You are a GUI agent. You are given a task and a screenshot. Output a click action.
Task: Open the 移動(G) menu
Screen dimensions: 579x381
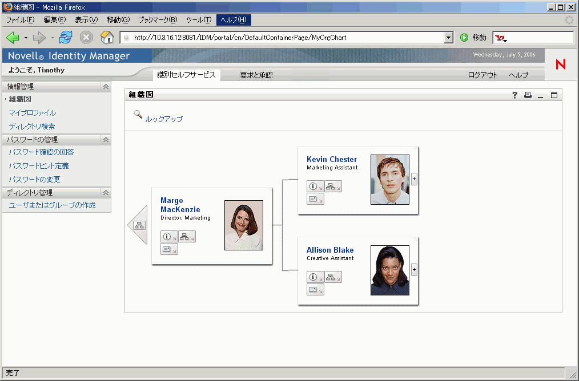pos(118,20)
